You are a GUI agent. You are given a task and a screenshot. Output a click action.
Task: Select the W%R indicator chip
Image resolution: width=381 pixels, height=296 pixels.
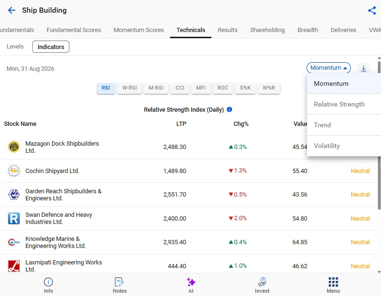pyautogui.click(x=269, y=88)
